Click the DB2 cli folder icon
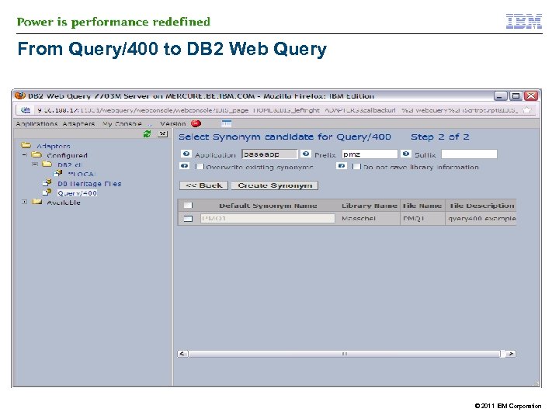This screenshot has height=419, width=559. pos(47,164)
